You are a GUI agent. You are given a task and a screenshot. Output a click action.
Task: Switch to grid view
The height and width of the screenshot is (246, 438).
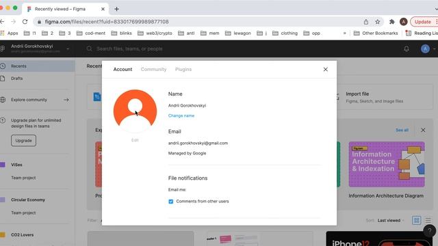416,220
